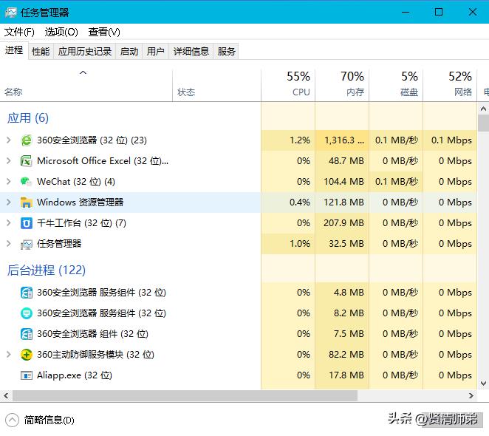Click the 1.2% CPU value cell

tap(288, 140)
